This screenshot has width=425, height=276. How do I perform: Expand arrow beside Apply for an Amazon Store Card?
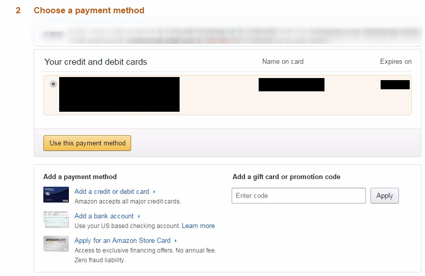pos(176,241)
